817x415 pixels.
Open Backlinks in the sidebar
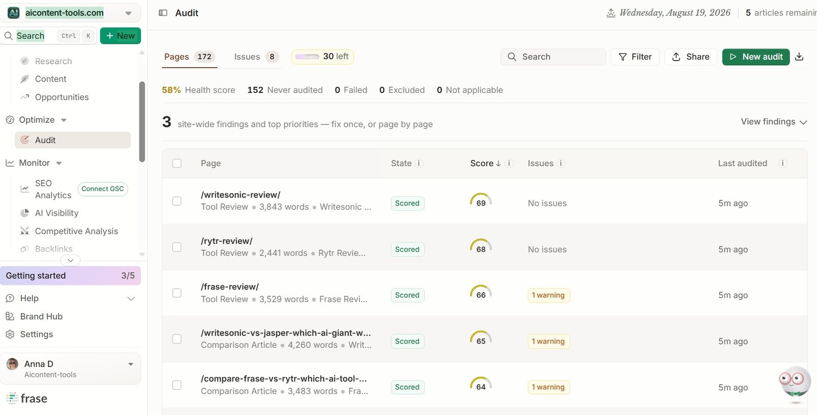click(54, 249)
